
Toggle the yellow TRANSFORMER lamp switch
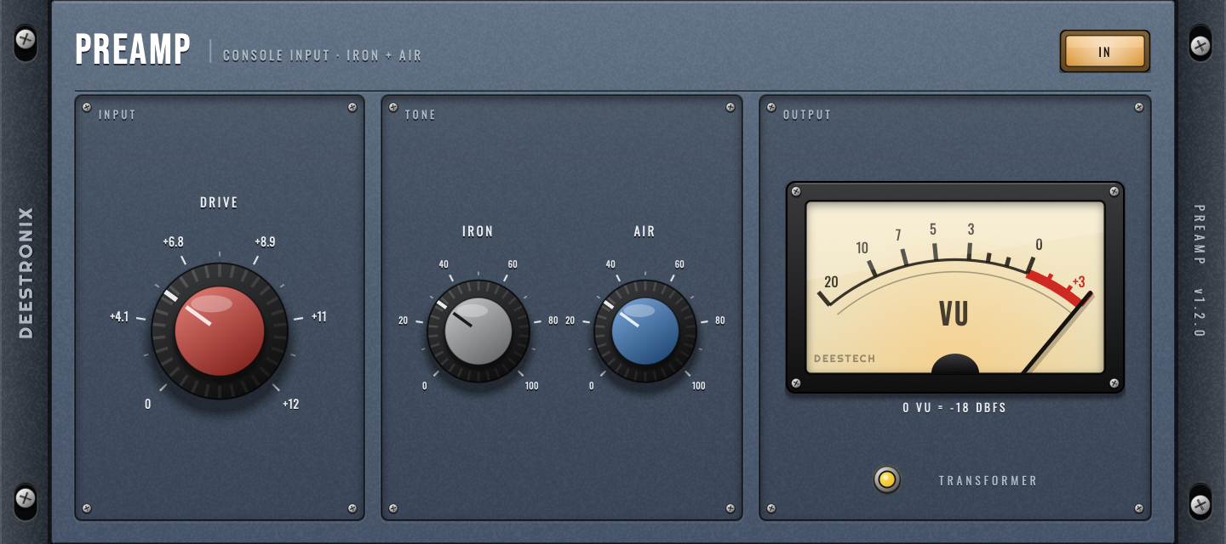pyautogui.click(x=887, y=479)
